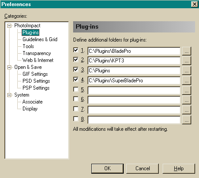Select Guidelines & Grid category

coord(40,39)
